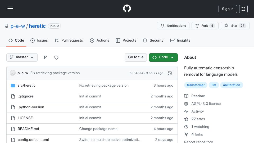Fork the heretic repository

(x=205, y=26)
